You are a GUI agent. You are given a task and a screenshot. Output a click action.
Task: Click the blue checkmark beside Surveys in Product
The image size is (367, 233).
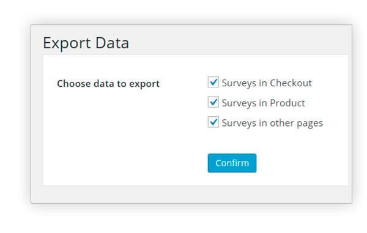point(213,102)
